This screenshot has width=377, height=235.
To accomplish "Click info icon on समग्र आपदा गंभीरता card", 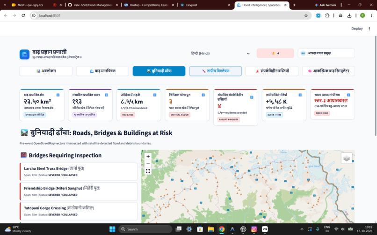I will 348,95.
